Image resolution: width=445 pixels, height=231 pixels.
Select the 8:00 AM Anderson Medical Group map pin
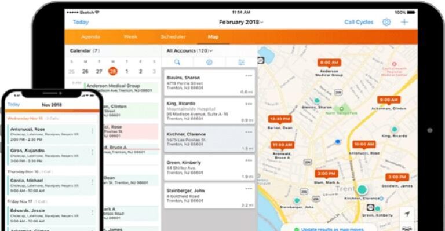click(x=329, y=63)
